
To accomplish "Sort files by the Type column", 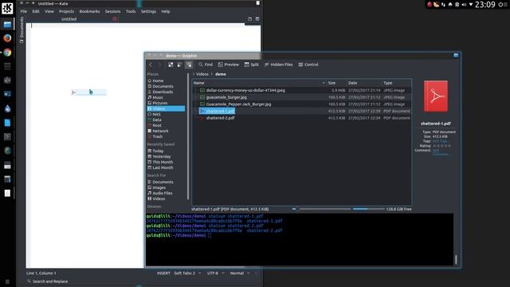I will pos(397,83).
